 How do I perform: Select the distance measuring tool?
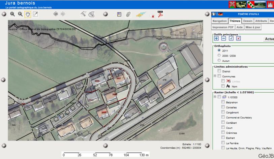click(x=83, y=14)
